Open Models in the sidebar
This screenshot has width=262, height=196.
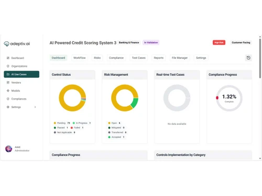point(21,90)
